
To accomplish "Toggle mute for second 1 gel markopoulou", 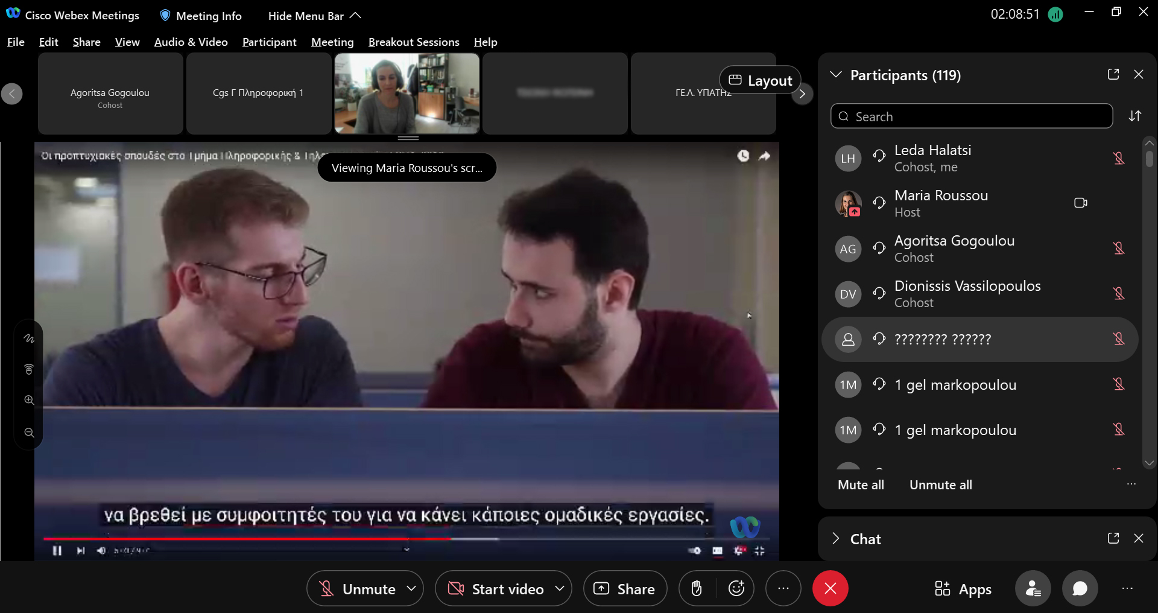I will [x=1119, y=430].
